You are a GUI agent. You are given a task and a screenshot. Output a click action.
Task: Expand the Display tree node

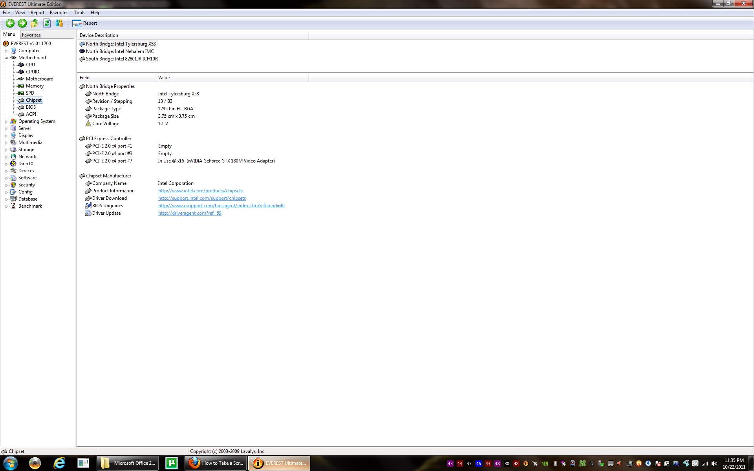(x=7, y=136)
